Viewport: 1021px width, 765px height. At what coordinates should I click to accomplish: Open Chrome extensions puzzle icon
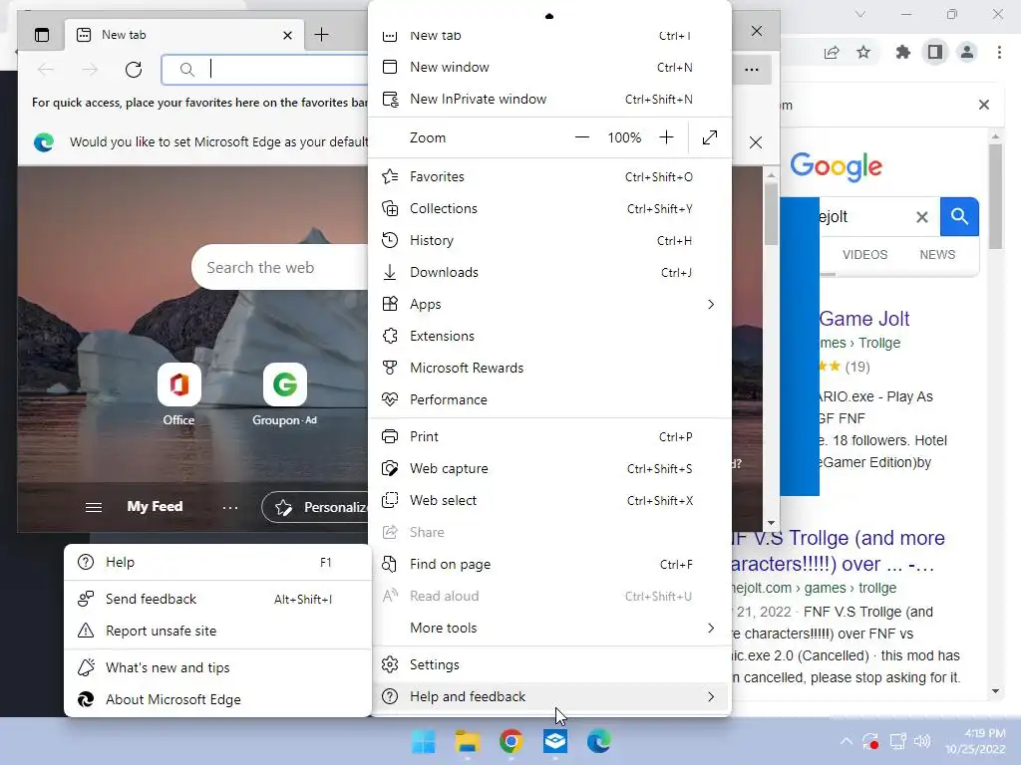click(902, 52)
